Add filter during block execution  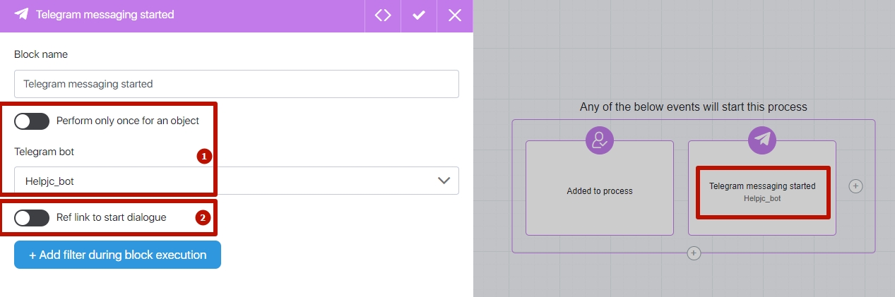117,255
